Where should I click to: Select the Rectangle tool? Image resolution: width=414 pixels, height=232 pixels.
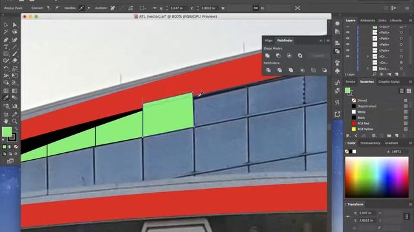6,53
